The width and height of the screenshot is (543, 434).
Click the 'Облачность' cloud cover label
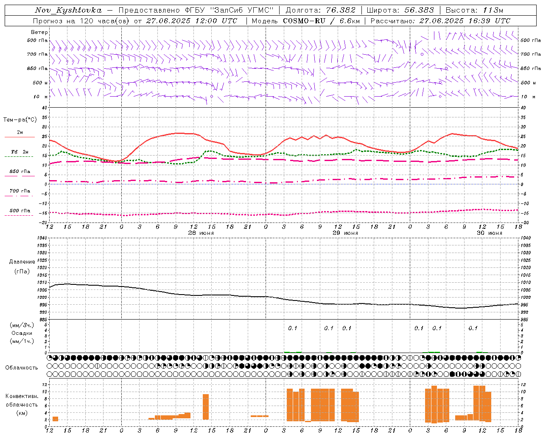22,368
